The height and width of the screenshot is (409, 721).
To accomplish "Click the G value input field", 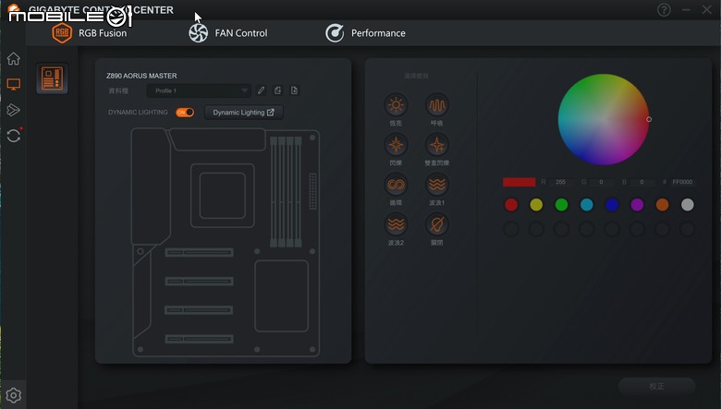I will click(x=602, y=182).
